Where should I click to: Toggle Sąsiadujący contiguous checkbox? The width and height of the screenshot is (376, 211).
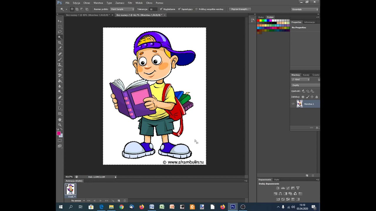(x=179, y=9)
